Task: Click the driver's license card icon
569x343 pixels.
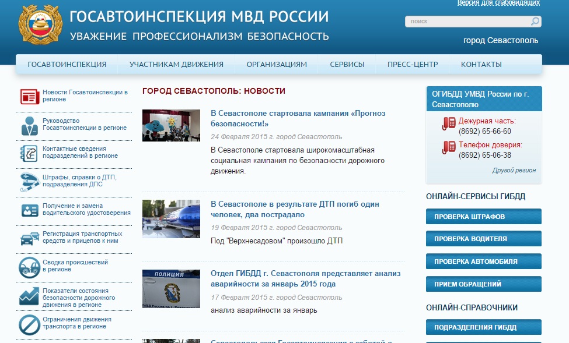Action: point(30,210)
